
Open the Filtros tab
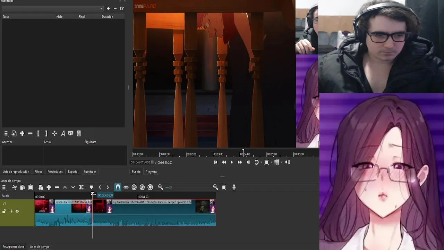[x=39, y=172]
